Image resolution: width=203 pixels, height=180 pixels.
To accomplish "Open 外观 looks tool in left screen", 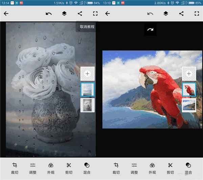I will pyautogui.click(x=51, y=168).
